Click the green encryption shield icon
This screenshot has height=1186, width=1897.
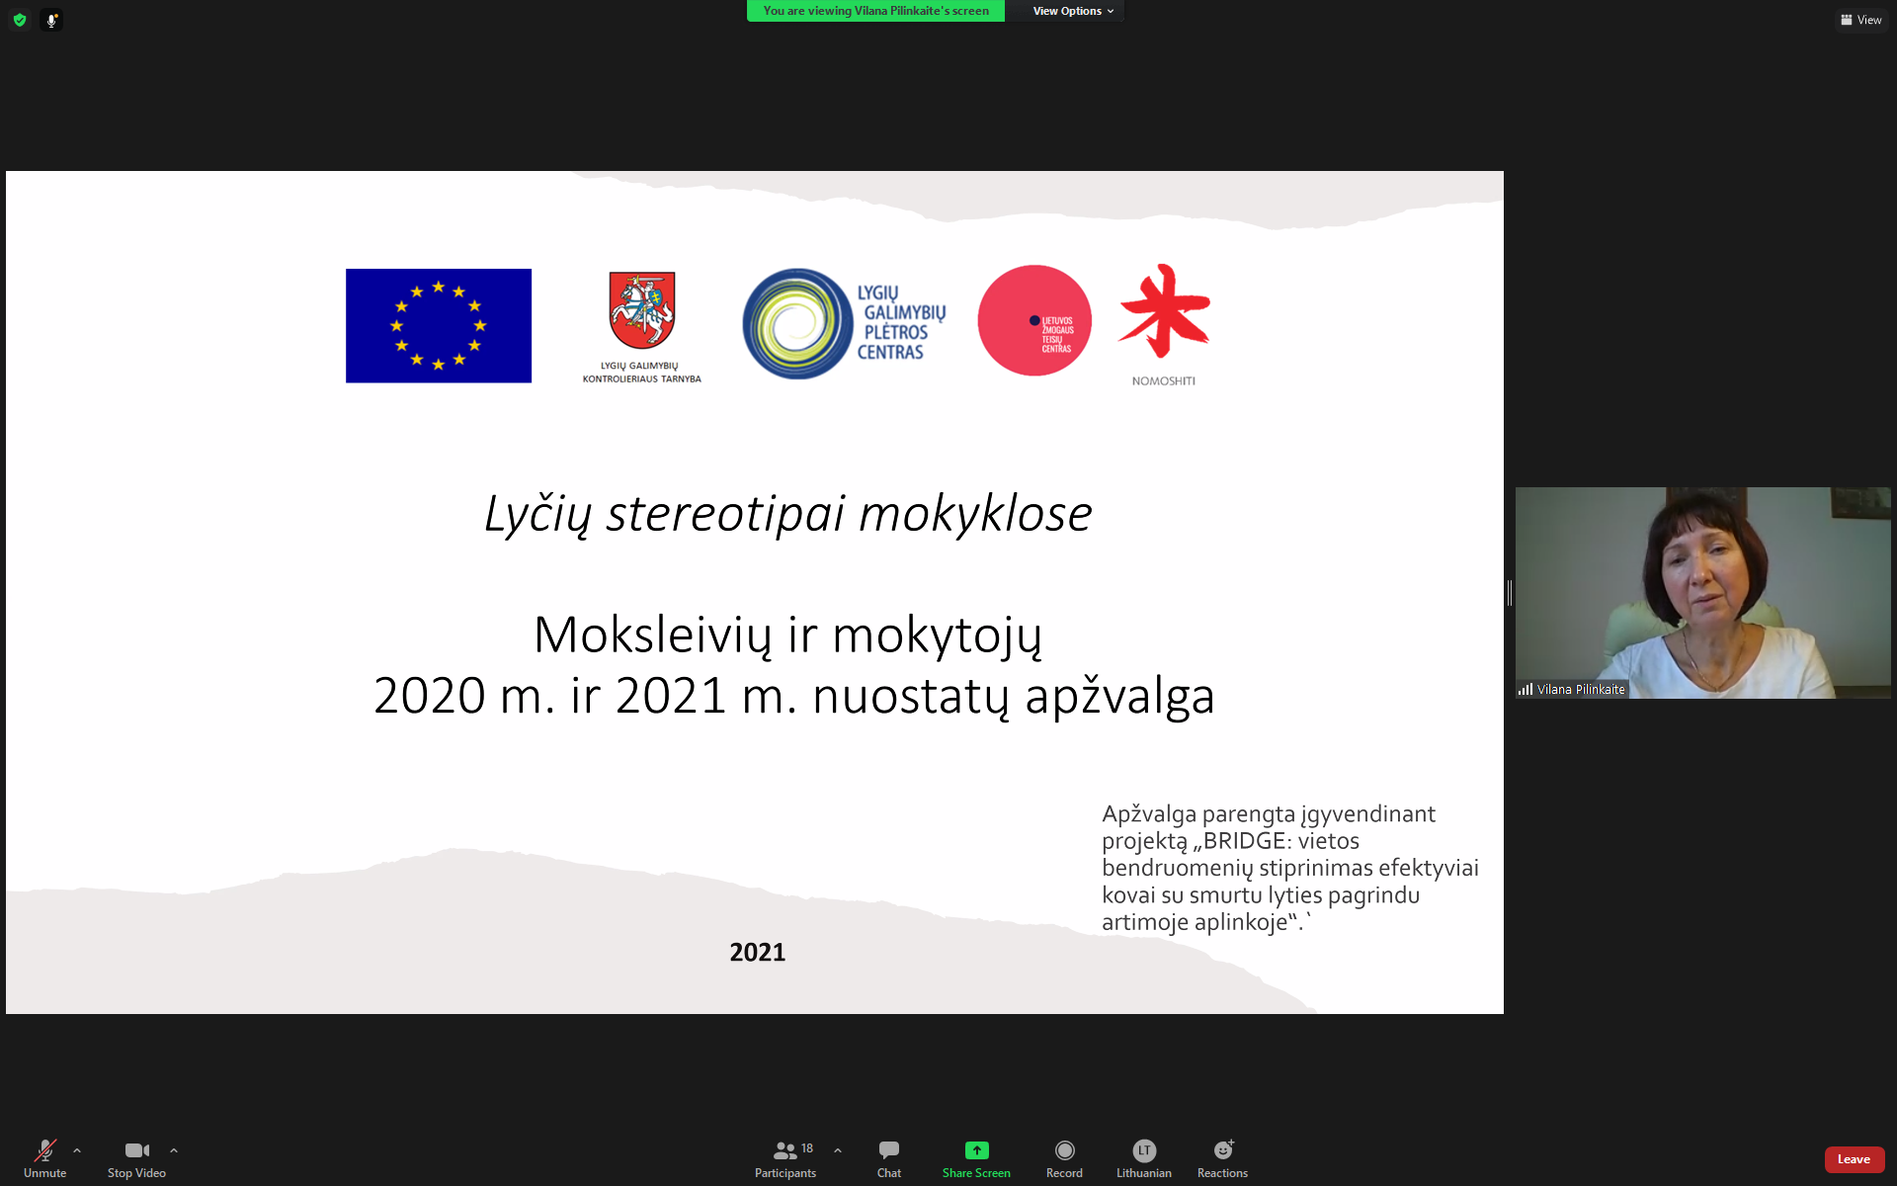pos(20,20)
